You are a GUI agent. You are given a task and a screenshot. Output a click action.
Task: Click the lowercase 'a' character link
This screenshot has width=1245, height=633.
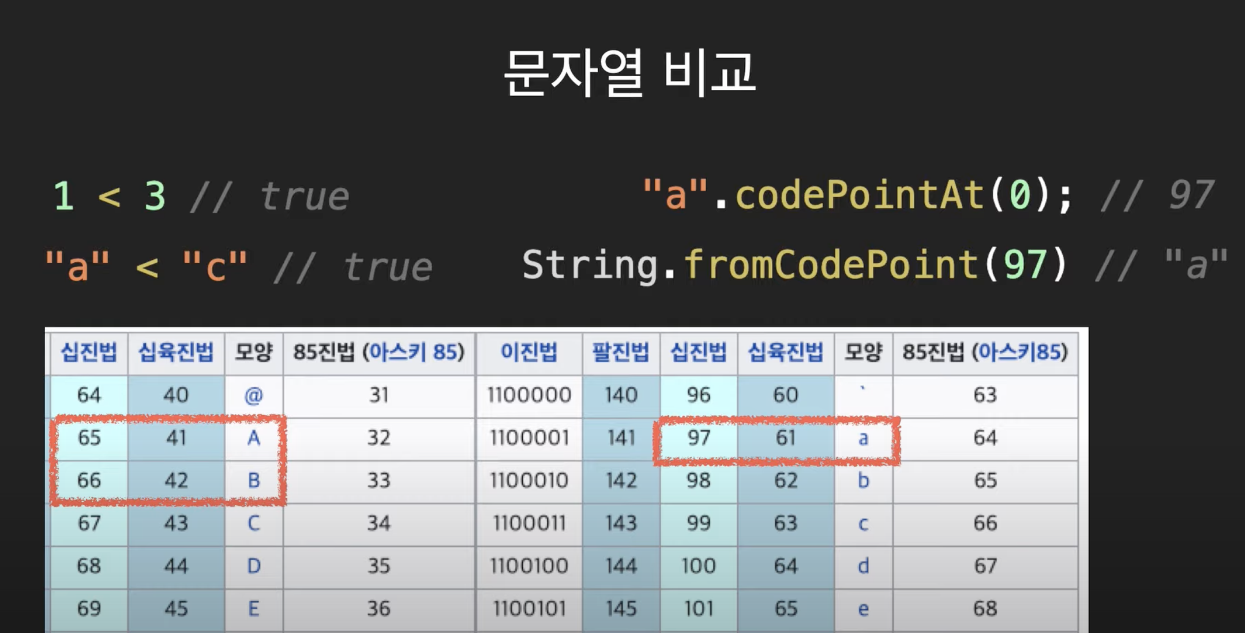pyautogui.click(x=863, y=439)
